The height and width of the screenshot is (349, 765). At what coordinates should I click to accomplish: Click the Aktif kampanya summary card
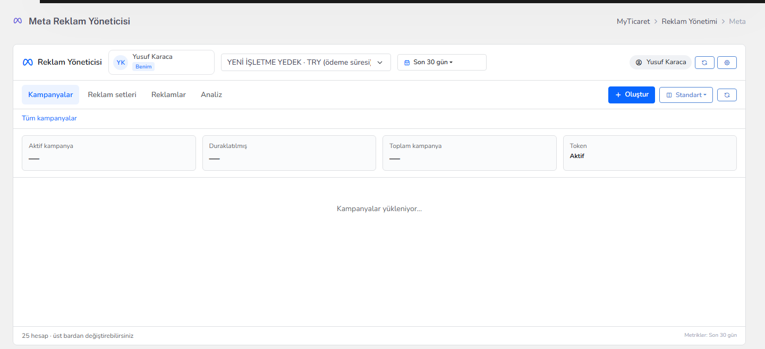pos(109,153)
